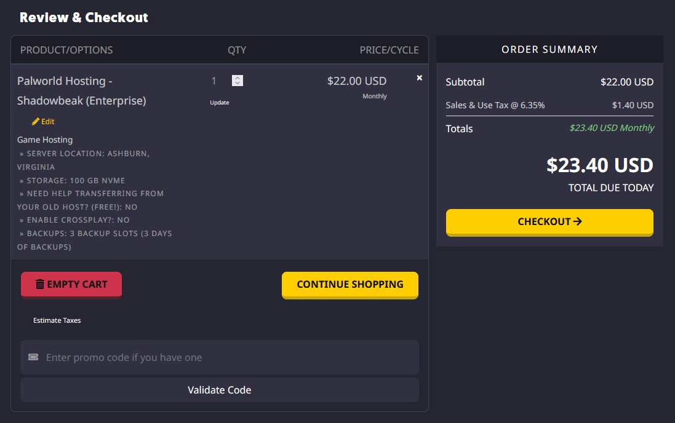Click the TOTAL DUE TODAY label
The image size is (675, 423).
click(611, 188)
